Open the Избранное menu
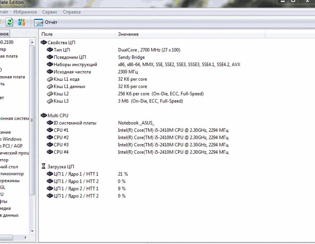The height and width of the screenshot is (244, 315). coord(25,12)
